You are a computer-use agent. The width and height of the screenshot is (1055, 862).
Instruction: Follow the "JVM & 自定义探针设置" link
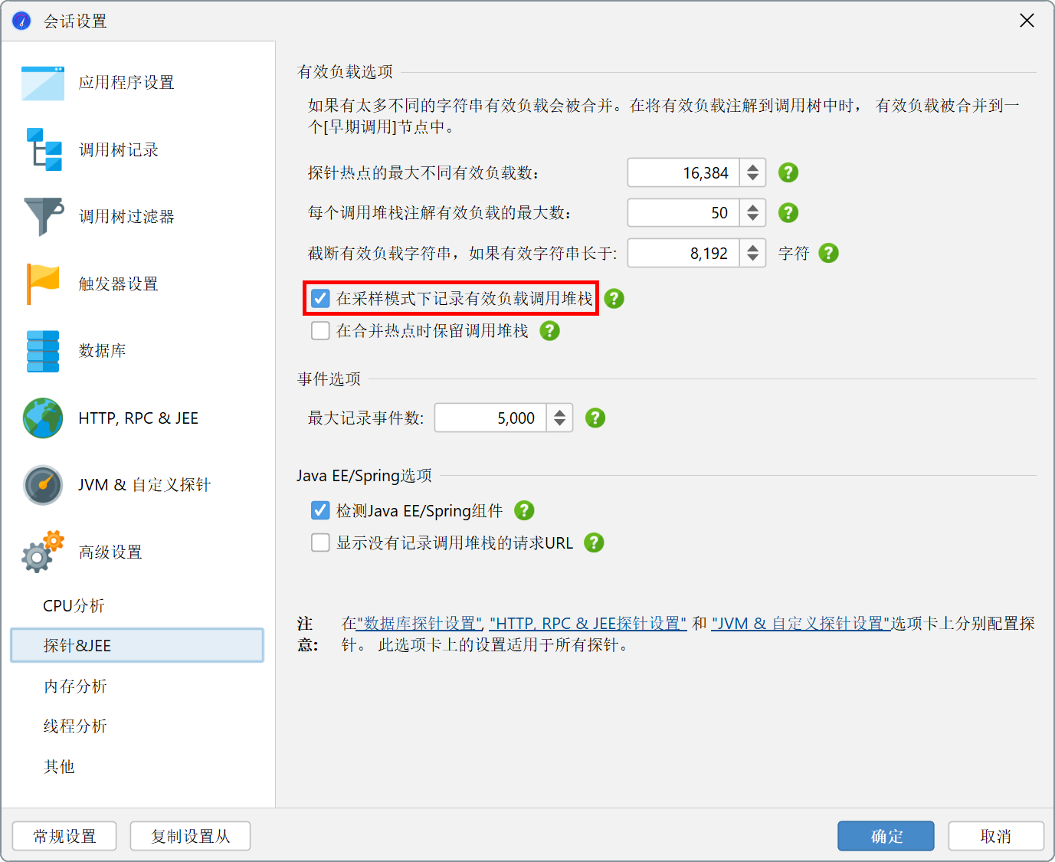[801, 624]
